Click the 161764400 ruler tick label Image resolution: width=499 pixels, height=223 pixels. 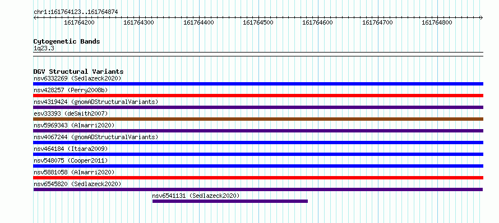point(198,22)
